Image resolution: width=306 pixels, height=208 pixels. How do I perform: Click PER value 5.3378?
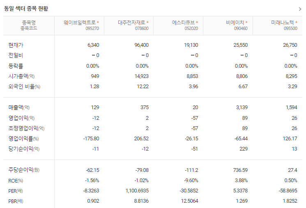pos(240,191)
